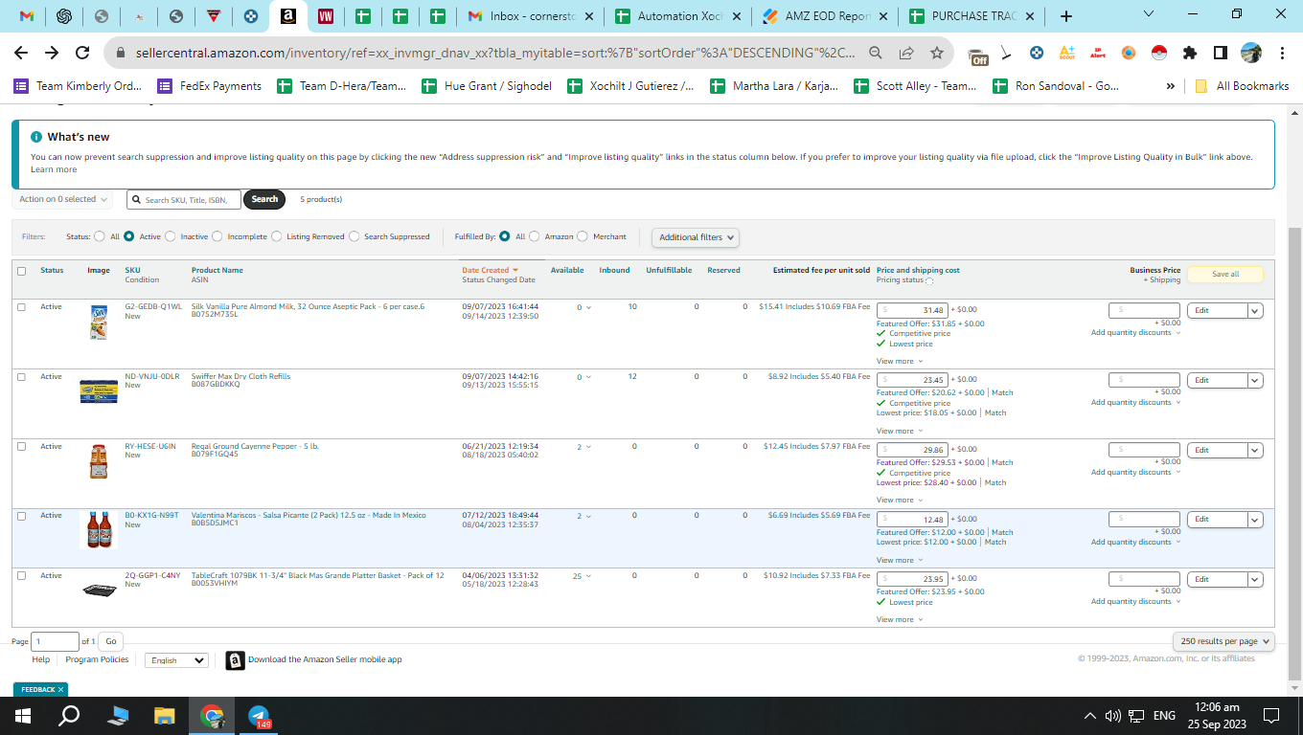
Task: Expand View more for Cayenne Pepper row
Action: 900,501
